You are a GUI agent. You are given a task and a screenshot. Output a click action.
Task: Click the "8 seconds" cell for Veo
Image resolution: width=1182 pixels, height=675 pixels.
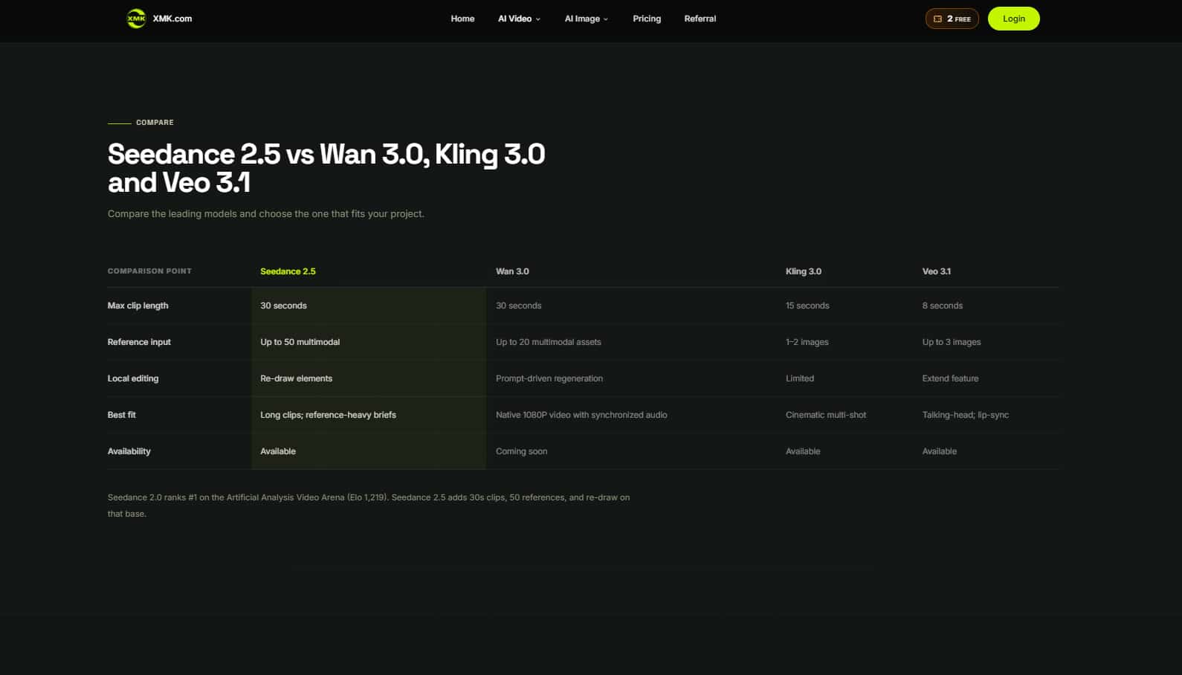pyautogui.click(x=943, y=306)
